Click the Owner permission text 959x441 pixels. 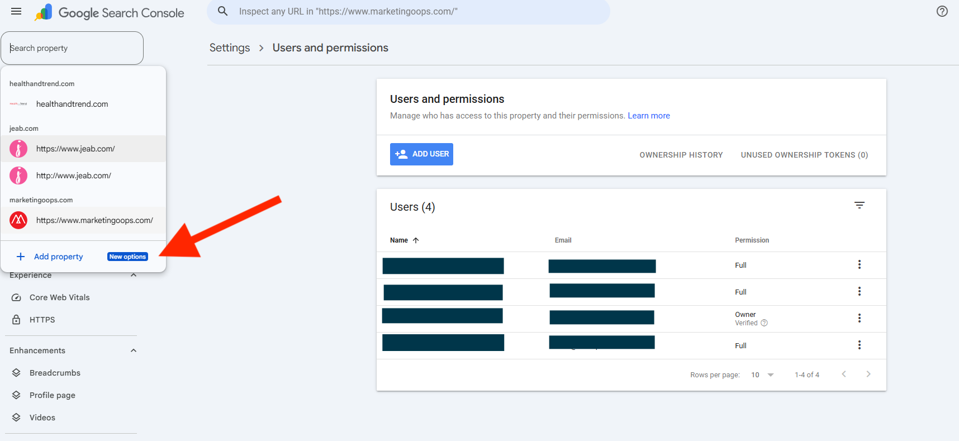coord(745,315)
